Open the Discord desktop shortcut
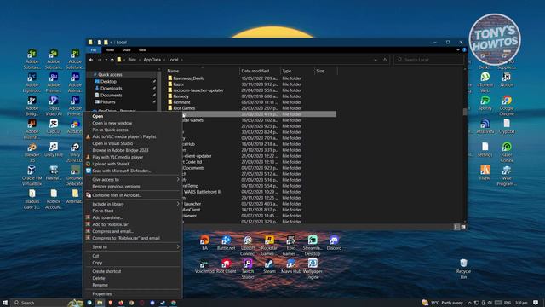This screenshot has height=307, width=545. point(334,242)
